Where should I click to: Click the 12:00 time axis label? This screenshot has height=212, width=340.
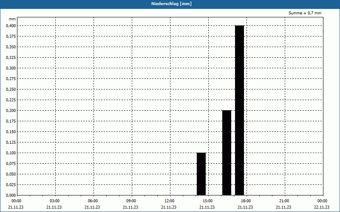tap(169, 201)
